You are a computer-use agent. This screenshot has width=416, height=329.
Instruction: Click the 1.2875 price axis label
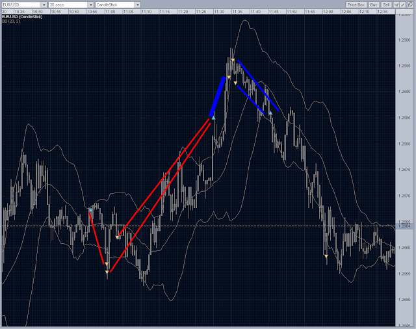click(x=404, y=170)
